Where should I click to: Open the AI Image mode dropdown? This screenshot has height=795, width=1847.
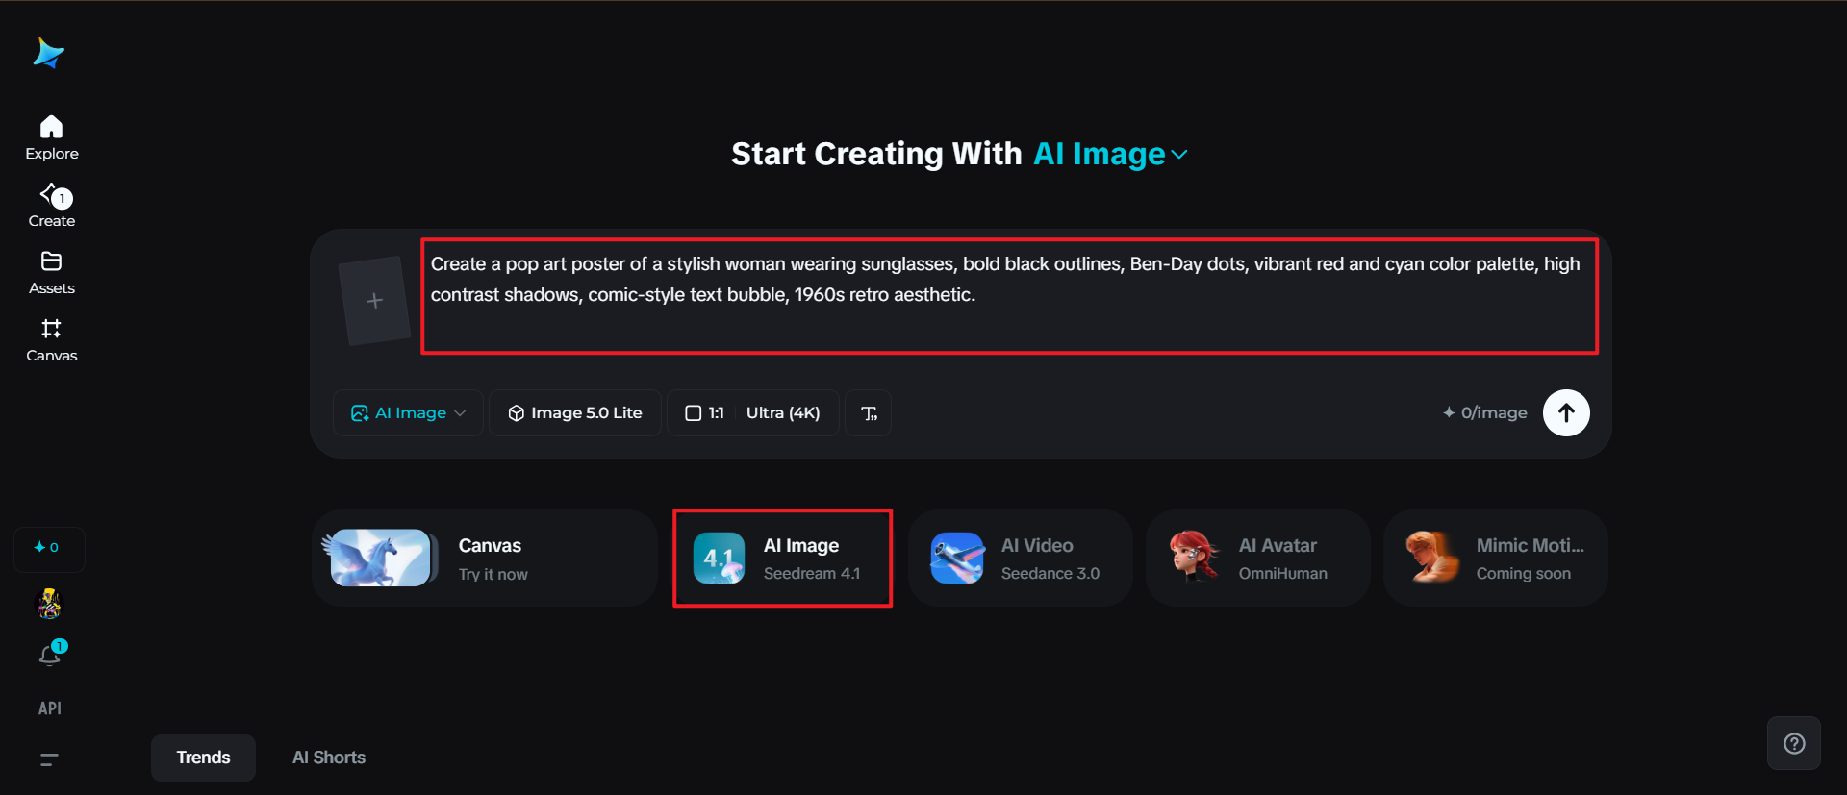pos(408,413)
